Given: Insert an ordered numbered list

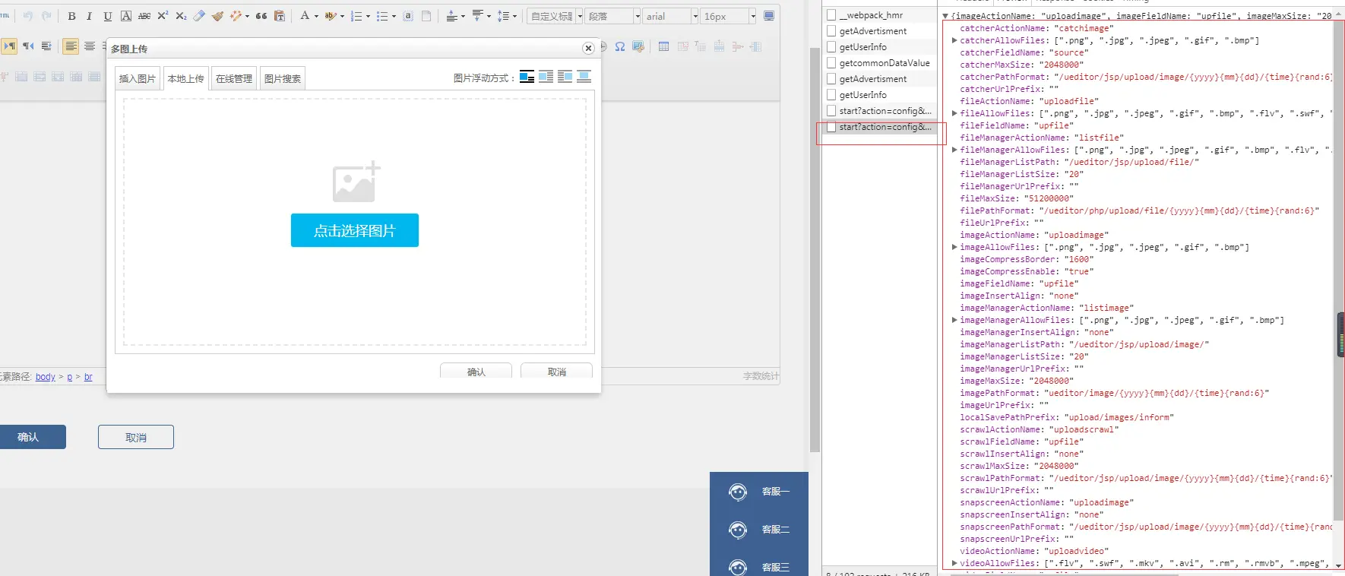Looking at the screenshot, I should tap(356, 16).
